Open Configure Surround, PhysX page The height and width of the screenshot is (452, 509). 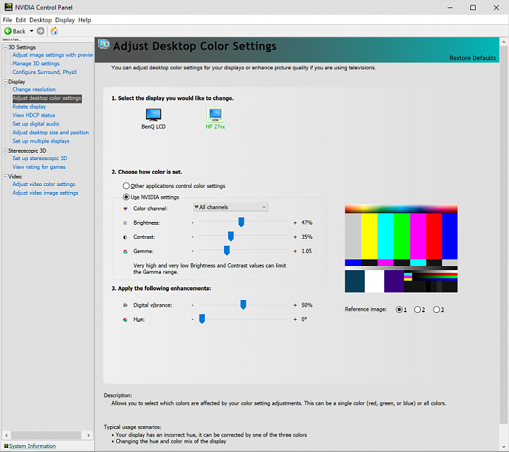[x=45, y=72]
